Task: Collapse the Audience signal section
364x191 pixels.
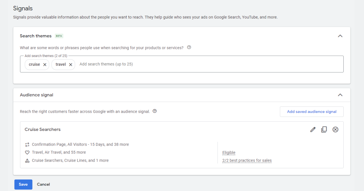Action: 340,95
